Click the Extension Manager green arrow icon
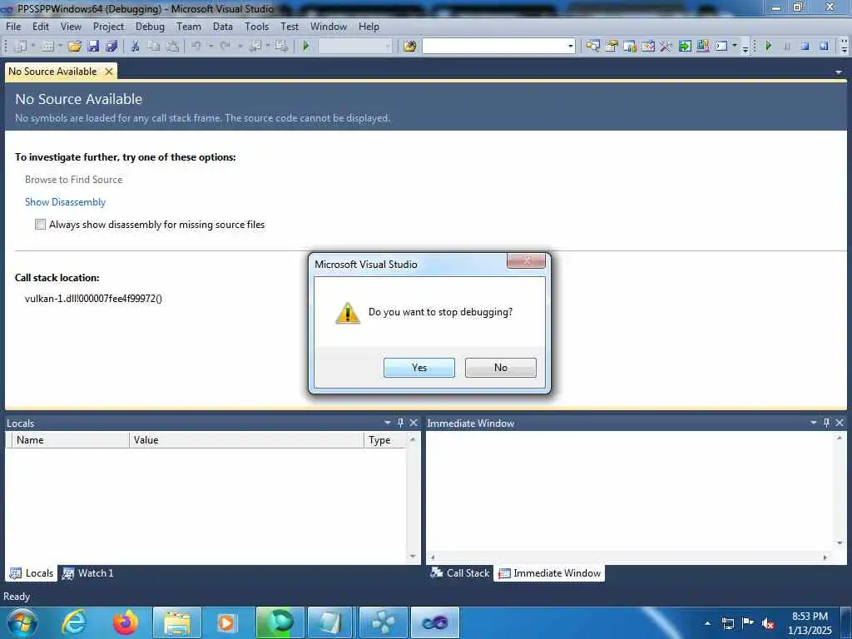 click(x=685, y=47)
